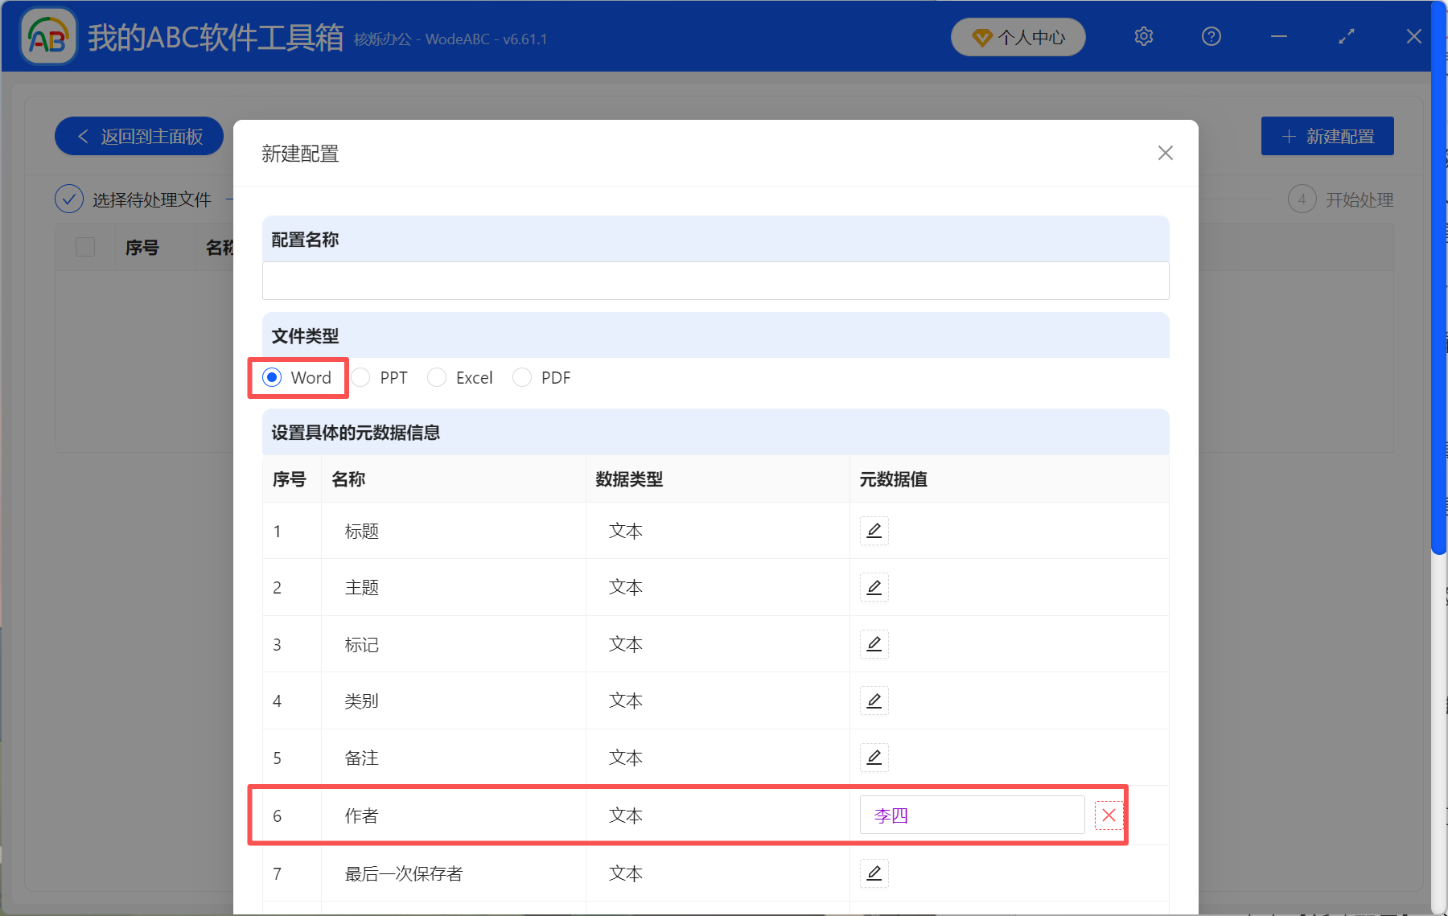Open the settings gear in title bar
1448x916 pixels.
click(1143, 37)
